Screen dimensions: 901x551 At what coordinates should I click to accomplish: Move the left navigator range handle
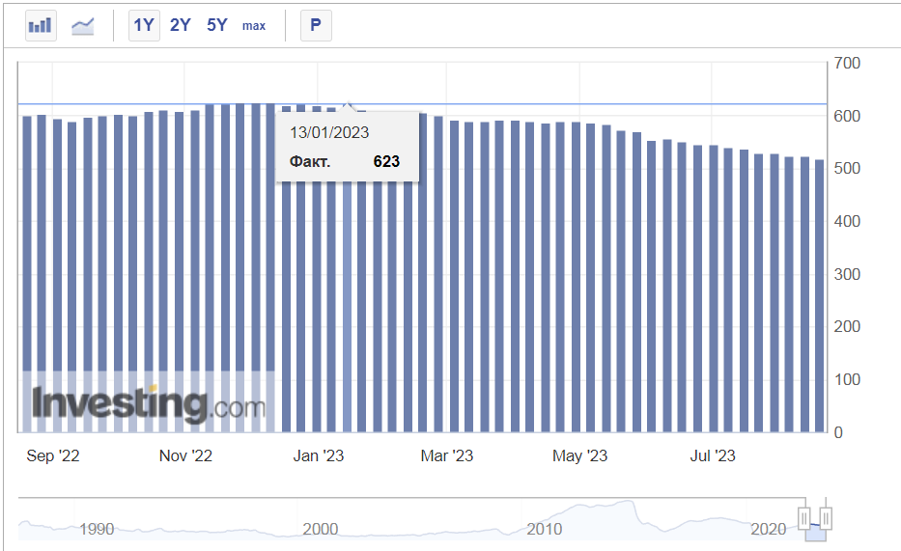(803, 519)
